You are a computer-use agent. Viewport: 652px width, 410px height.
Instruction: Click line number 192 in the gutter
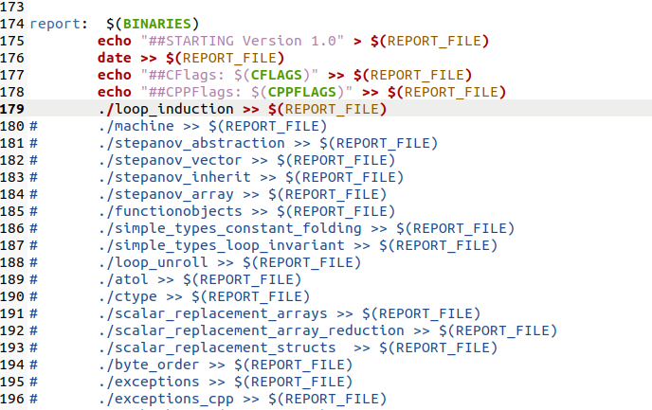[12, 330]
